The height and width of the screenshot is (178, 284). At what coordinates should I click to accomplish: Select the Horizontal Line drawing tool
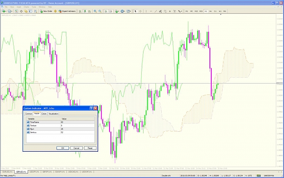151,11
